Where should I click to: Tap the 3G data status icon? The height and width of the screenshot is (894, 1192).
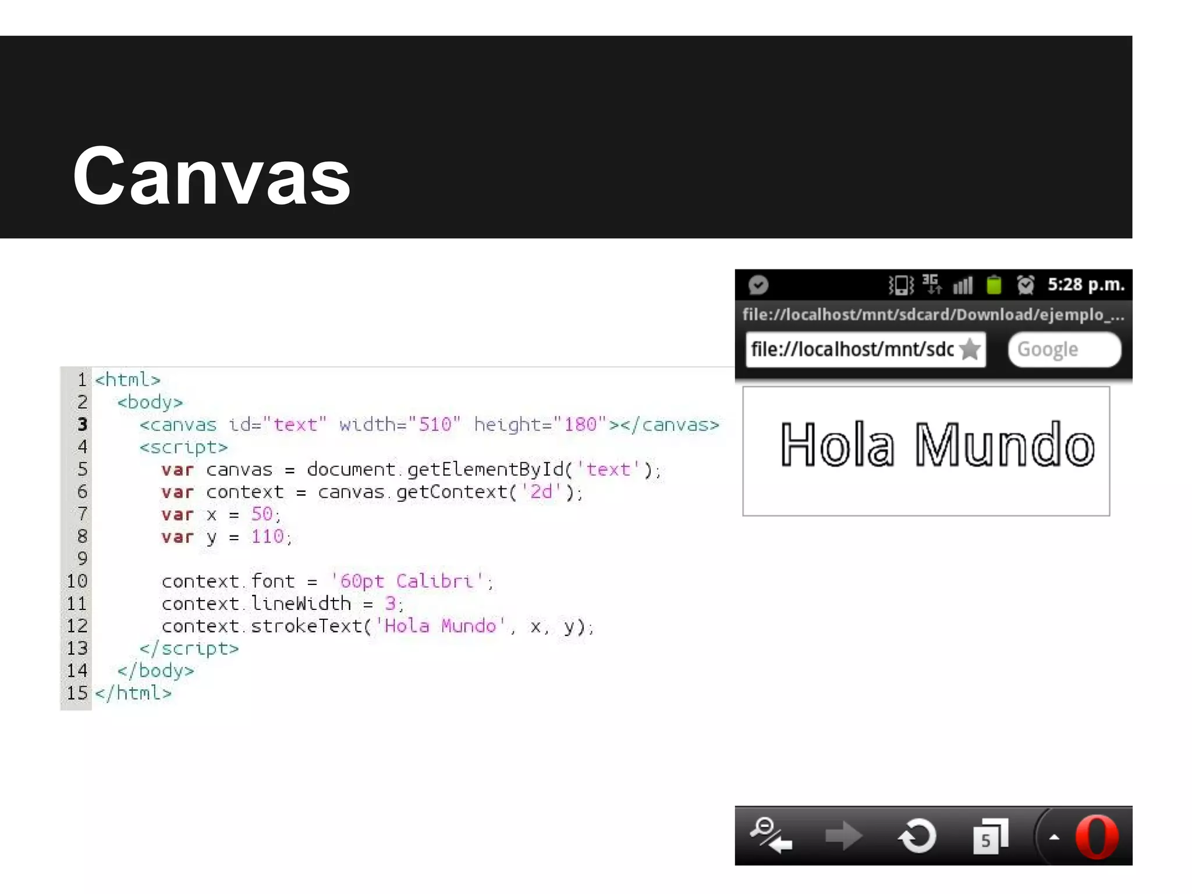coord(932,284)
